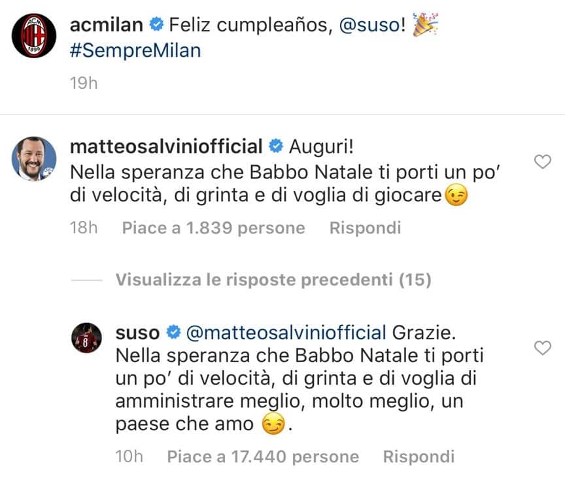
Task: Like suso's reply with the heart
Action: [x=543, y=346]
